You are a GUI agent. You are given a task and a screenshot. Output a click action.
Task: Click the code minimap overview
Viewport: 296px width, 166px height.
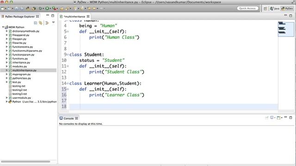286,29
